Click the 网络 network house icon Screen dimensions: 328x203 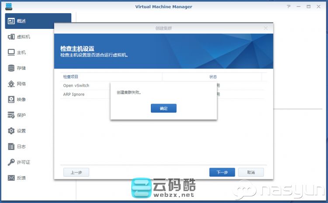(11, 84)
